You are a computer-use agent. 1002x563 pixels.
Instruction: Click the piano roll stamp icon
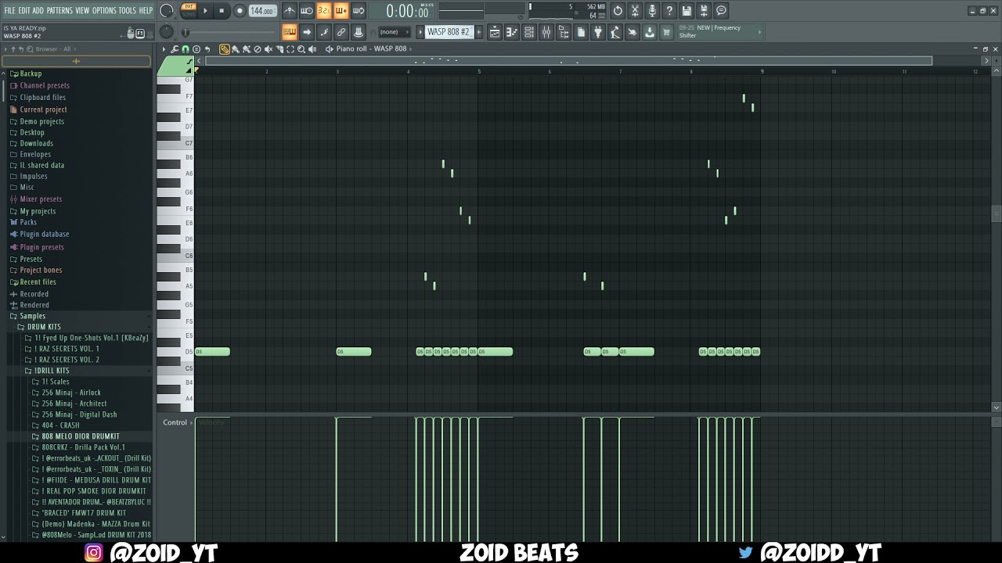(196, 49)
